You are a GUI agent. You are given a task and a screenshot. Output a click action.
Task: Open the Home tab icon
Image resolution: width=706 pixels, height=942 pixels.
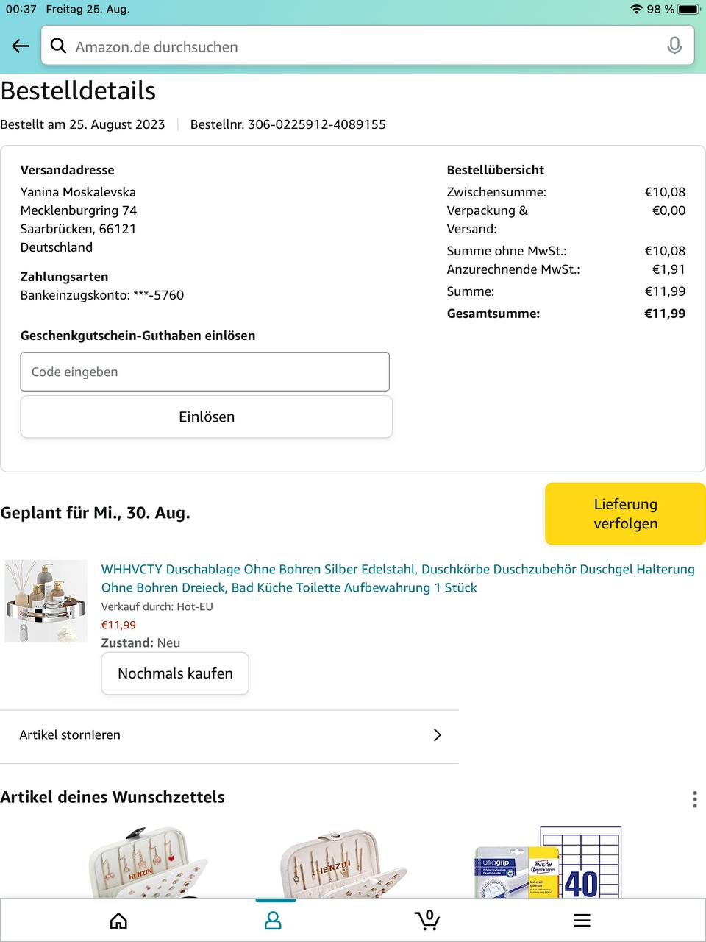tap(118, 921)
